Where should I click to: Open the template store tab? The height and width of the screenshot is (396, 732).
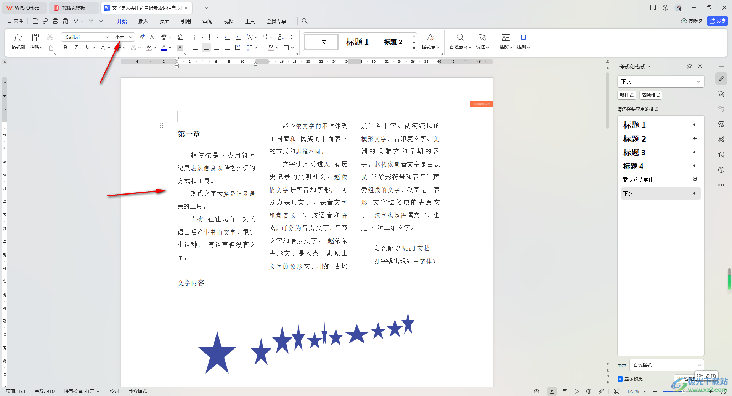[74, 8]
